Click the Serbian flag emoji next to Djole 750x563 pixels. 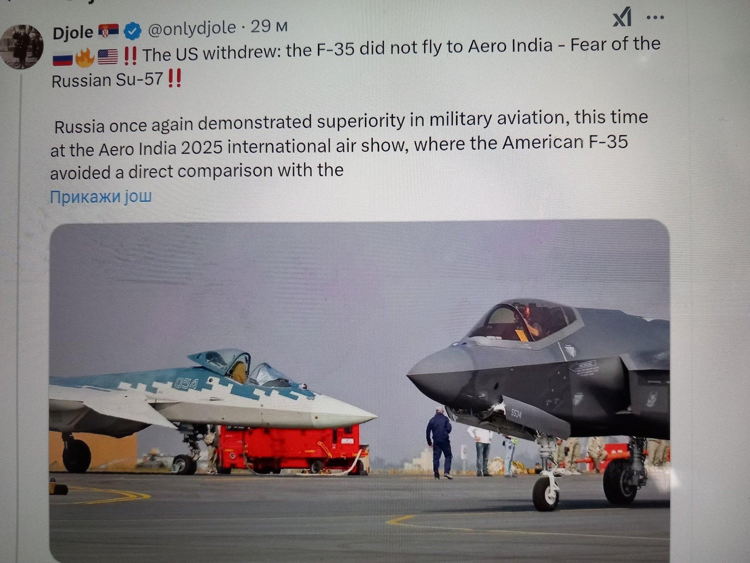110,31
